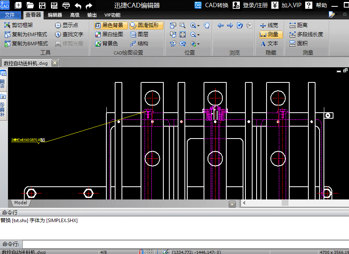Select 多段线长度 polyline length tool
Image resolution: width=349 pixels, height=254 pixels.
tap(306, 34)
